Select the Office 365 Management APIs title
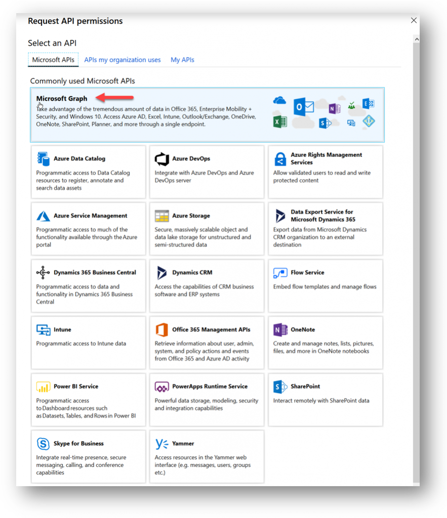Viewport: 447px width, 518px height. [x=211, y=330]
